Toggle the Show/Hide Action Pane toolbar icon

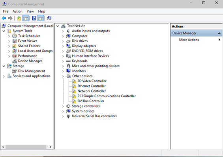[41, 18]
